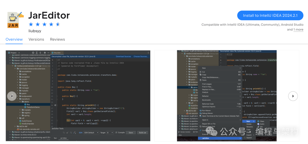The height and width of the screenshot is (144, 308).
Task: Expand the cache folder in the Boy.class screenshot
Action: coord(17,74)
